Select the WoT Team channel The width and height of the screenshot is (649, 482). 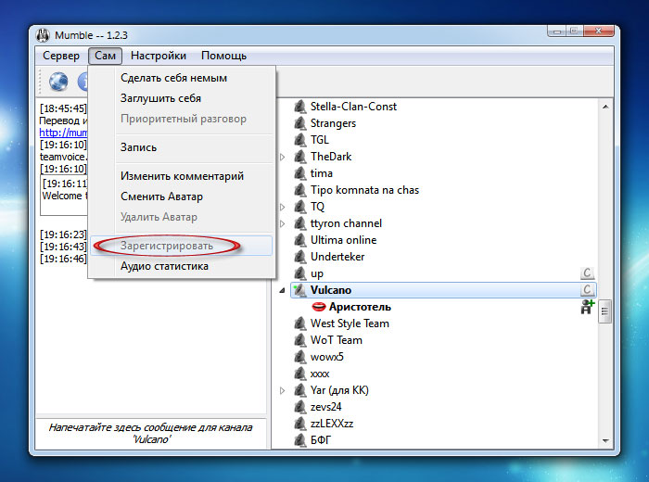(337, 340)
